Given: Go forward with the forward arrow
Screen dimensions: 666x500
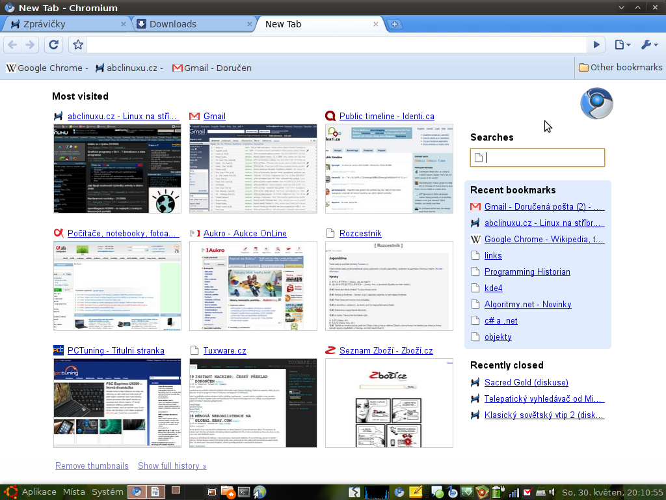Looking at the screenshot, I should [x=30, y=45].
